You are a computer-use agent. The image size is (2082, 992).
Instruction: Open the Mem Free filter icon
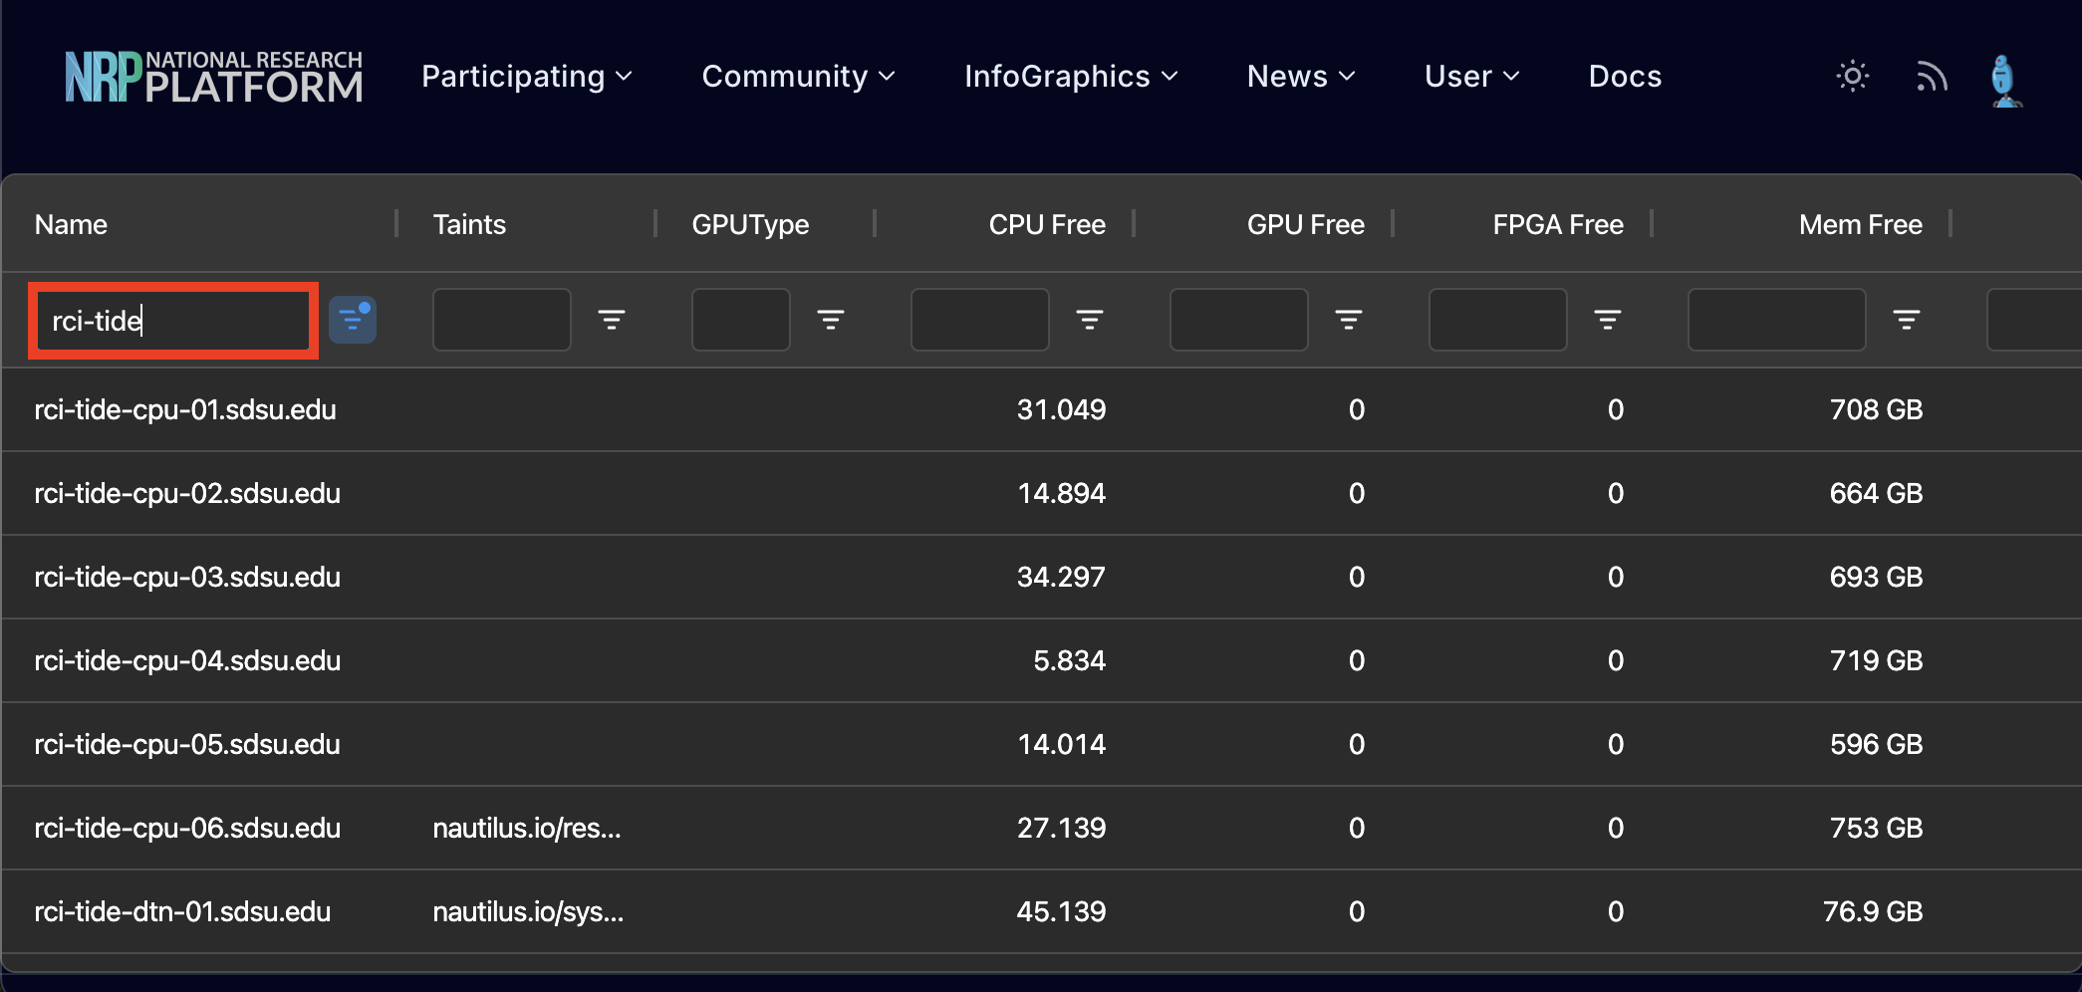[x=1907, y=320]
